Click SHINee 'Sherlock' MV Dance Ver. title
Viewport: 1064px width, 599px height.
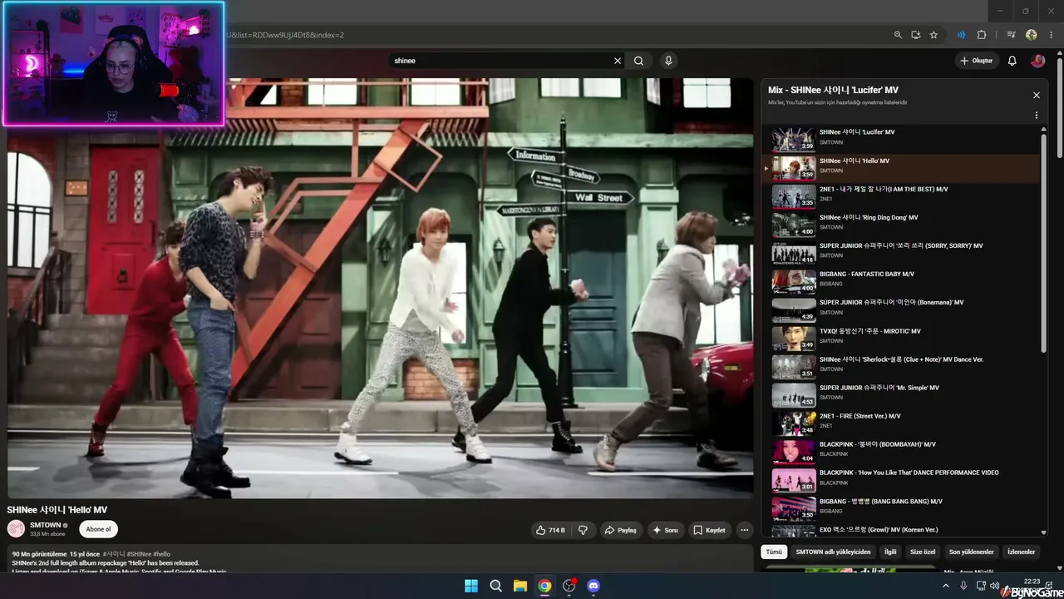coord(901,359)
